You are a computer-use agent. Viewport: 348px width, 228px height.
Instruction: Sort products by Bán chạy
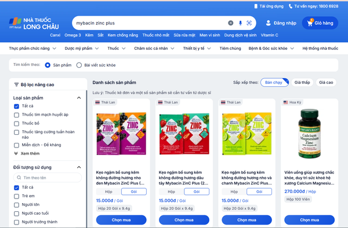(x=274, y=82)
